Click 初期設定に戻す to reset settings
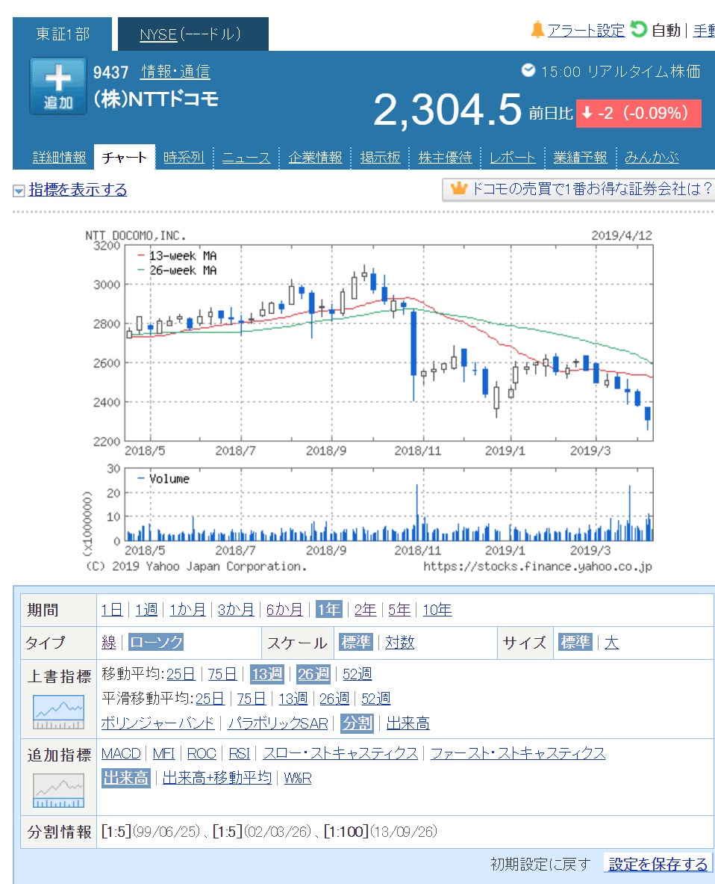Screen dimensions: 715x884 [x=540, y=864]
